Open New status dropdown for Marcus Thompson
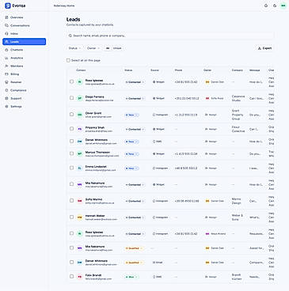The image size is (289, 291). click(131, 154)
